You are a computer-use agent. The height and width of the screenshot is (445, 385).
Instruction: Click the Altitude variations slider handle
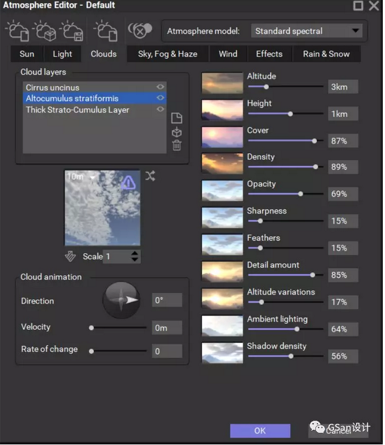(261, 302)
